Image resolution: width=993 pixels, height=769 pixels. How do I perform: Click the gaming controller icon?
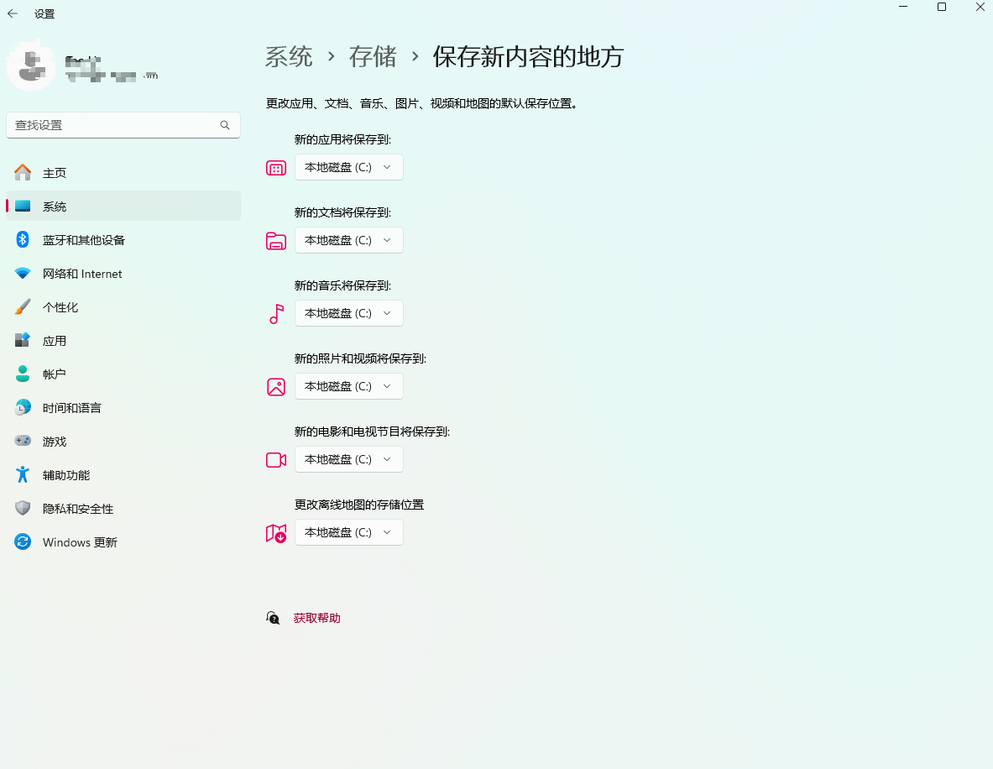(x=23, y=441)
